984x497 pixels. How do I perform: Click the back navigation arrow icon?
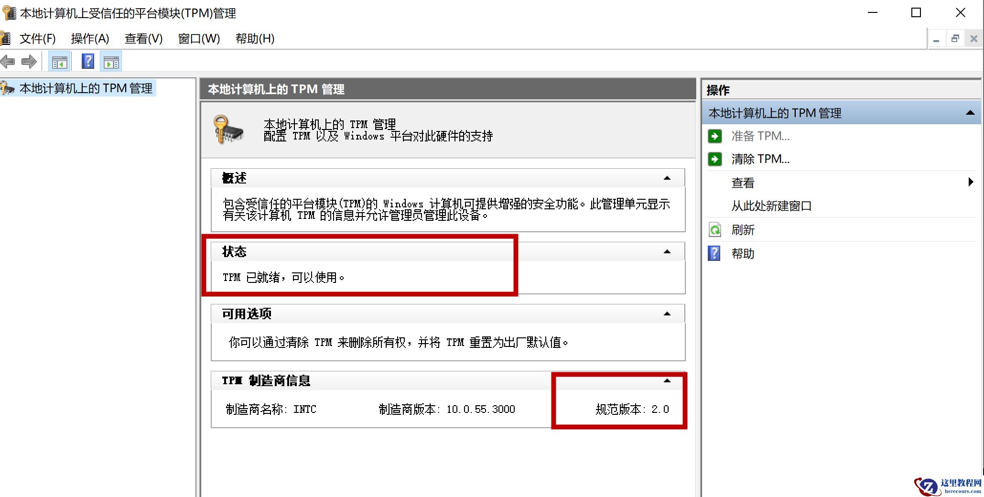8,61
